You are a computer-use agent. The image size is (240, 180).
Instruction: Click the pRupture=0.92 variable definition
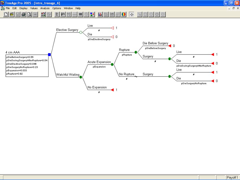[14, 74]
